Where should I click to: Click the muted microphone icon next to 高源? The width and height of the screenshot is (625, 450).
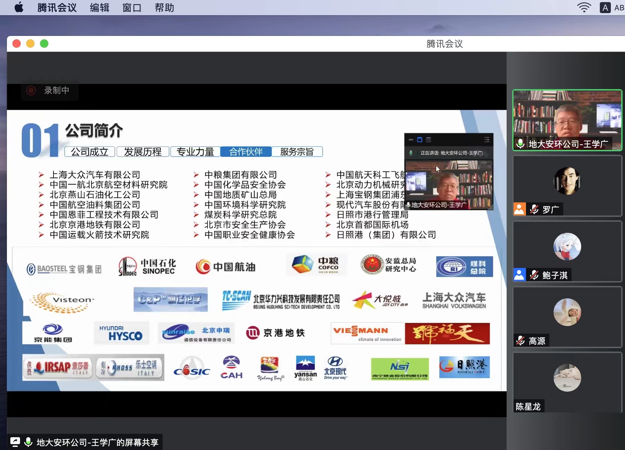coord(520,341)
